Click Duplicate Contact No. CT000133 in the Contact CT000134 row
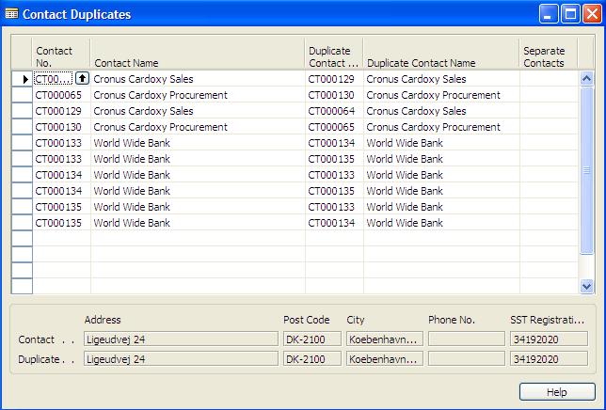The image size is (606, 410). tap(334, 175)
